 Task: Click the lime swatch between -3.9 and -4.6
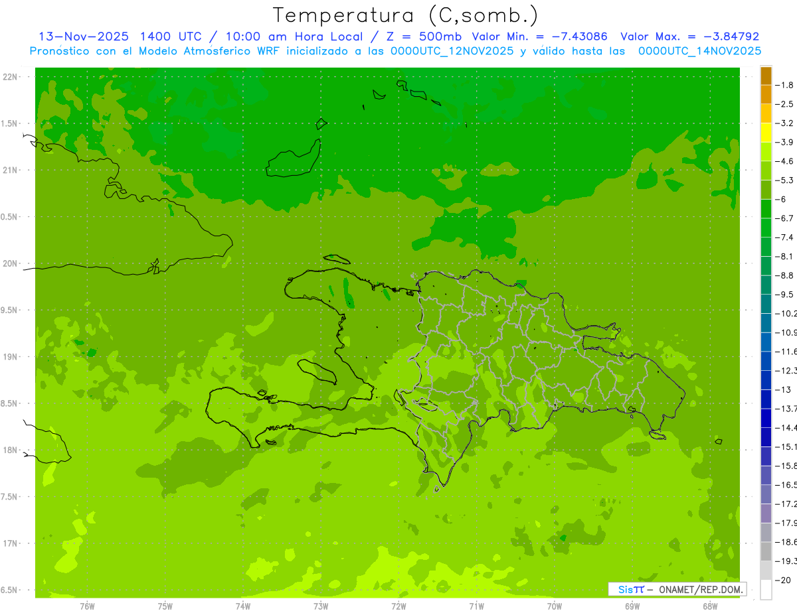tap(766, 152)
